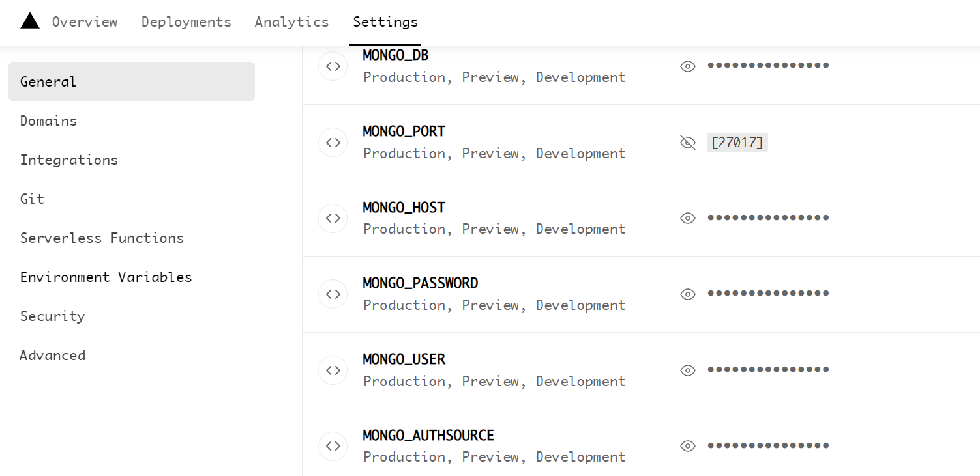
Task: Hide the MONGO_PORT value
Action: [687, 142]
